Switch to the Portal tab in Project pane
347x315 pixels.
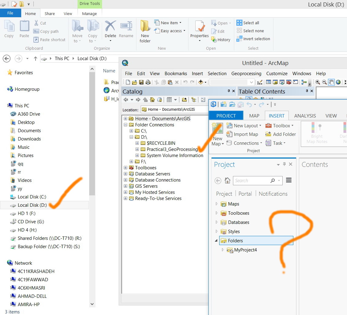(x=245, y=194)
